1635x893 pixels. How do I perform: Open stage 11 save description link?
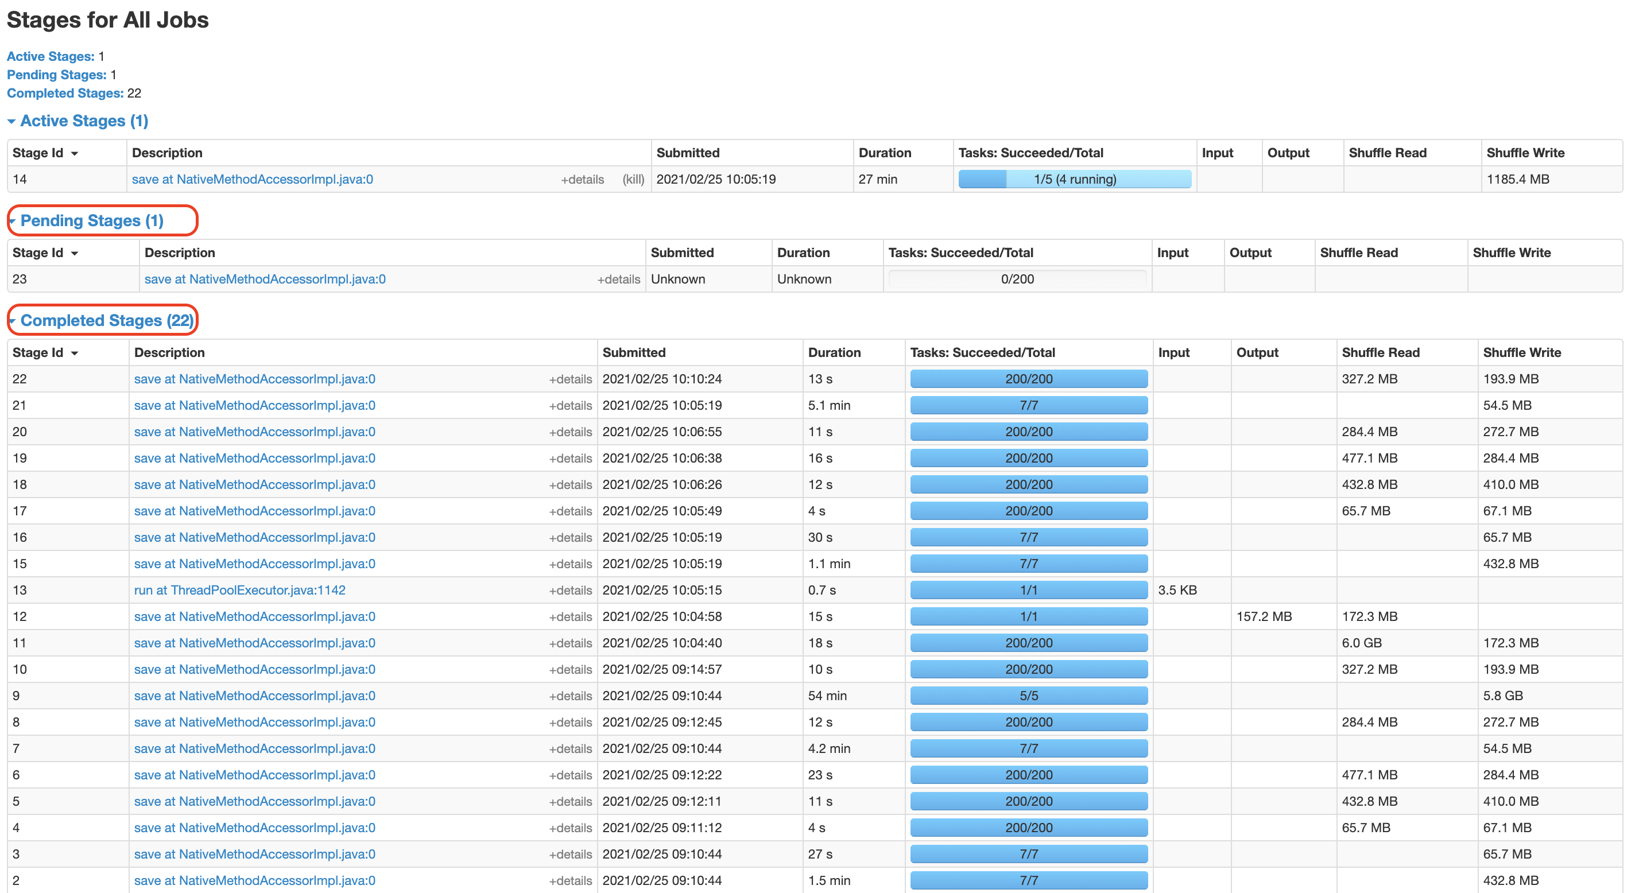point(254,642)
